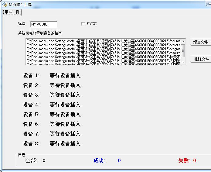This screenshot has width=211, height=172.
Task: Click the 设备 8 status 等待设备插入
Action: click(65, 143)
